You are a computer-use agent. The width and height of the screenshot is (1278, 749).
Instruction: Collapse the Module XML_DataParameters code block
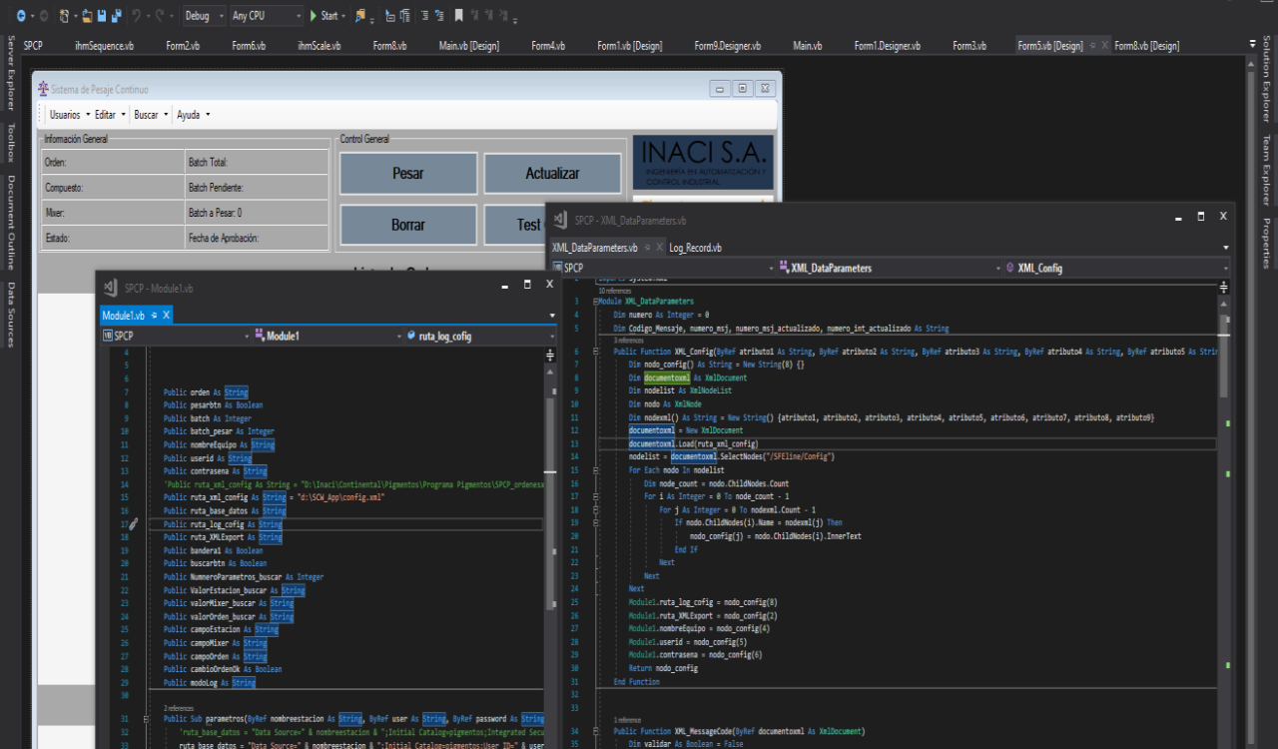point(596,301)
